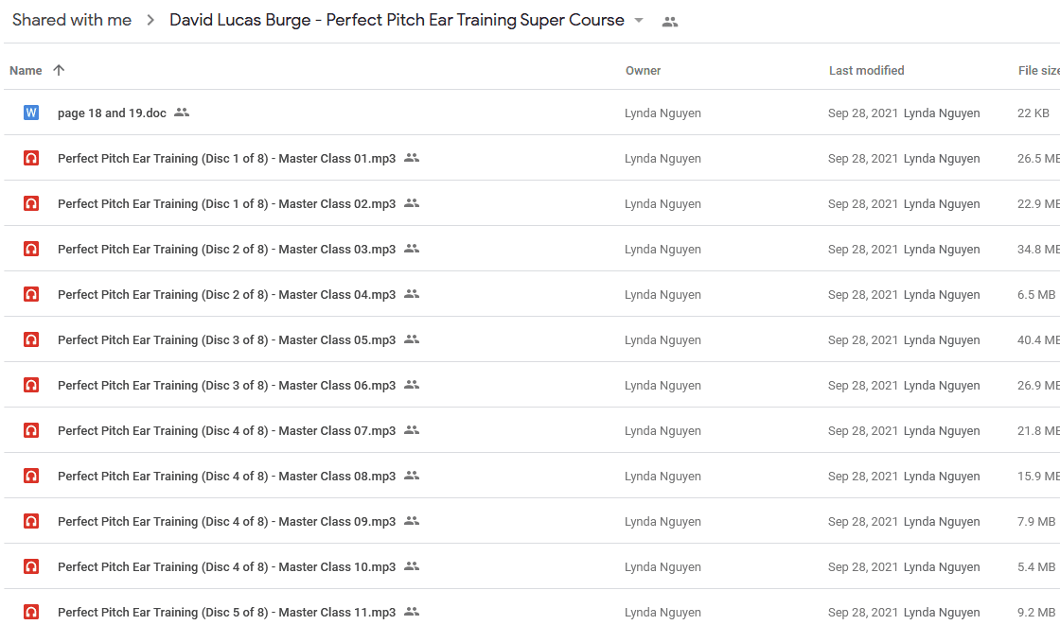Reverse sort order using the Name arrow

59,70
